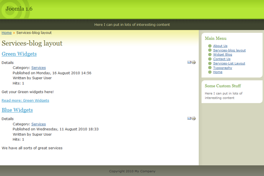
Task: Click the print icon for Blue Widgets
Action: tap(194, 118)
